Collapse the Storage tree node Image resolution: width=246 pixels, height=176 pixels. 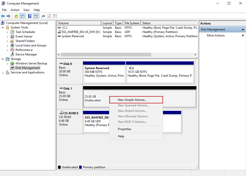pyautogui.click(x=3, y=59)
